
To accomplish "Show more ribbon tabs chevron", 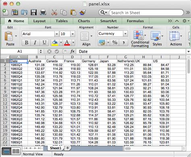I will pos(170,21).
